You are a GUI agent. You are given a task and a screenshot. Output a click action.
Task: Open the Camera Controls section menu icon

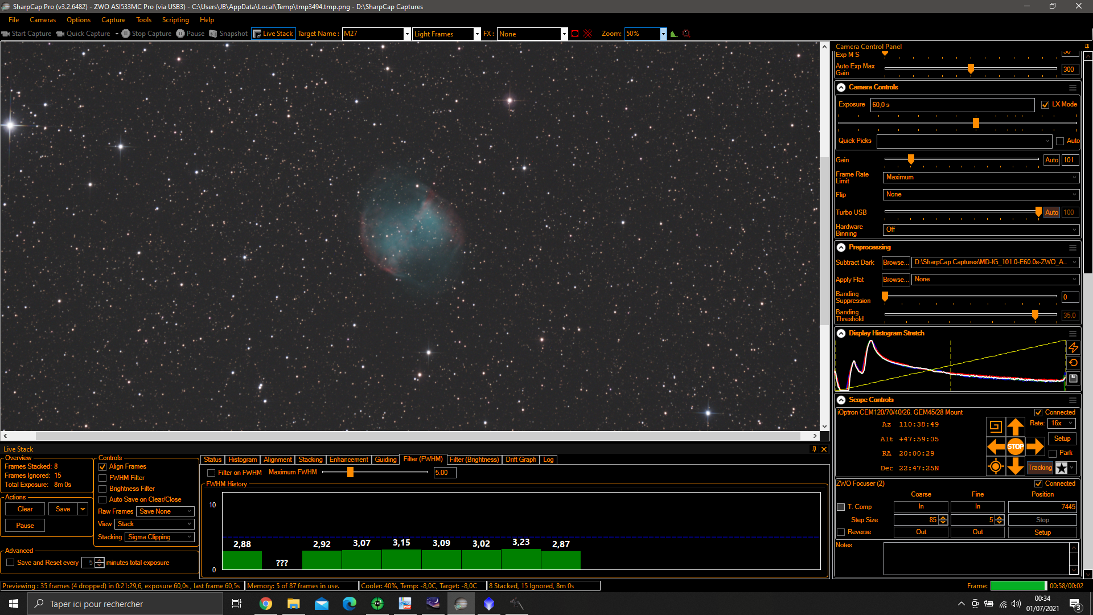(x=1073, y=88)
